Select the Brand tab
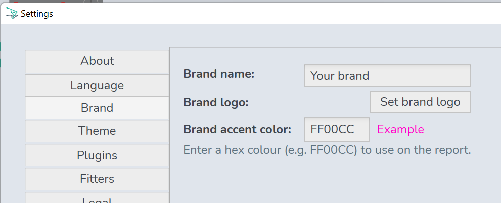Image resolution: width=501 pixels, height=203 pixels. (97, 108)
